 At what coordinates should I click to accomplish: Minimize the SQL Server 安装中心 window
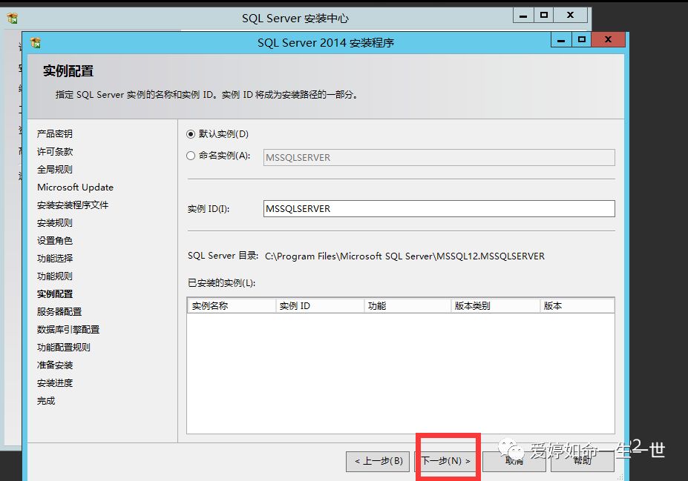point(523,16)
